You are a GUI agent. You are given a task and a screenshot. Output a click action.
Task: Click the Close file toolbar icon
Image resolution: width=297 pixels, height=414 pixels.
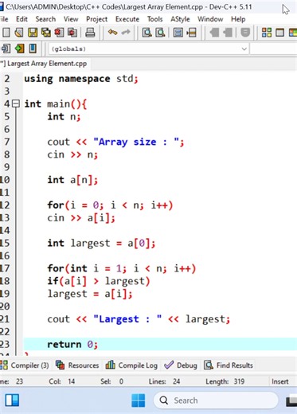59,33
